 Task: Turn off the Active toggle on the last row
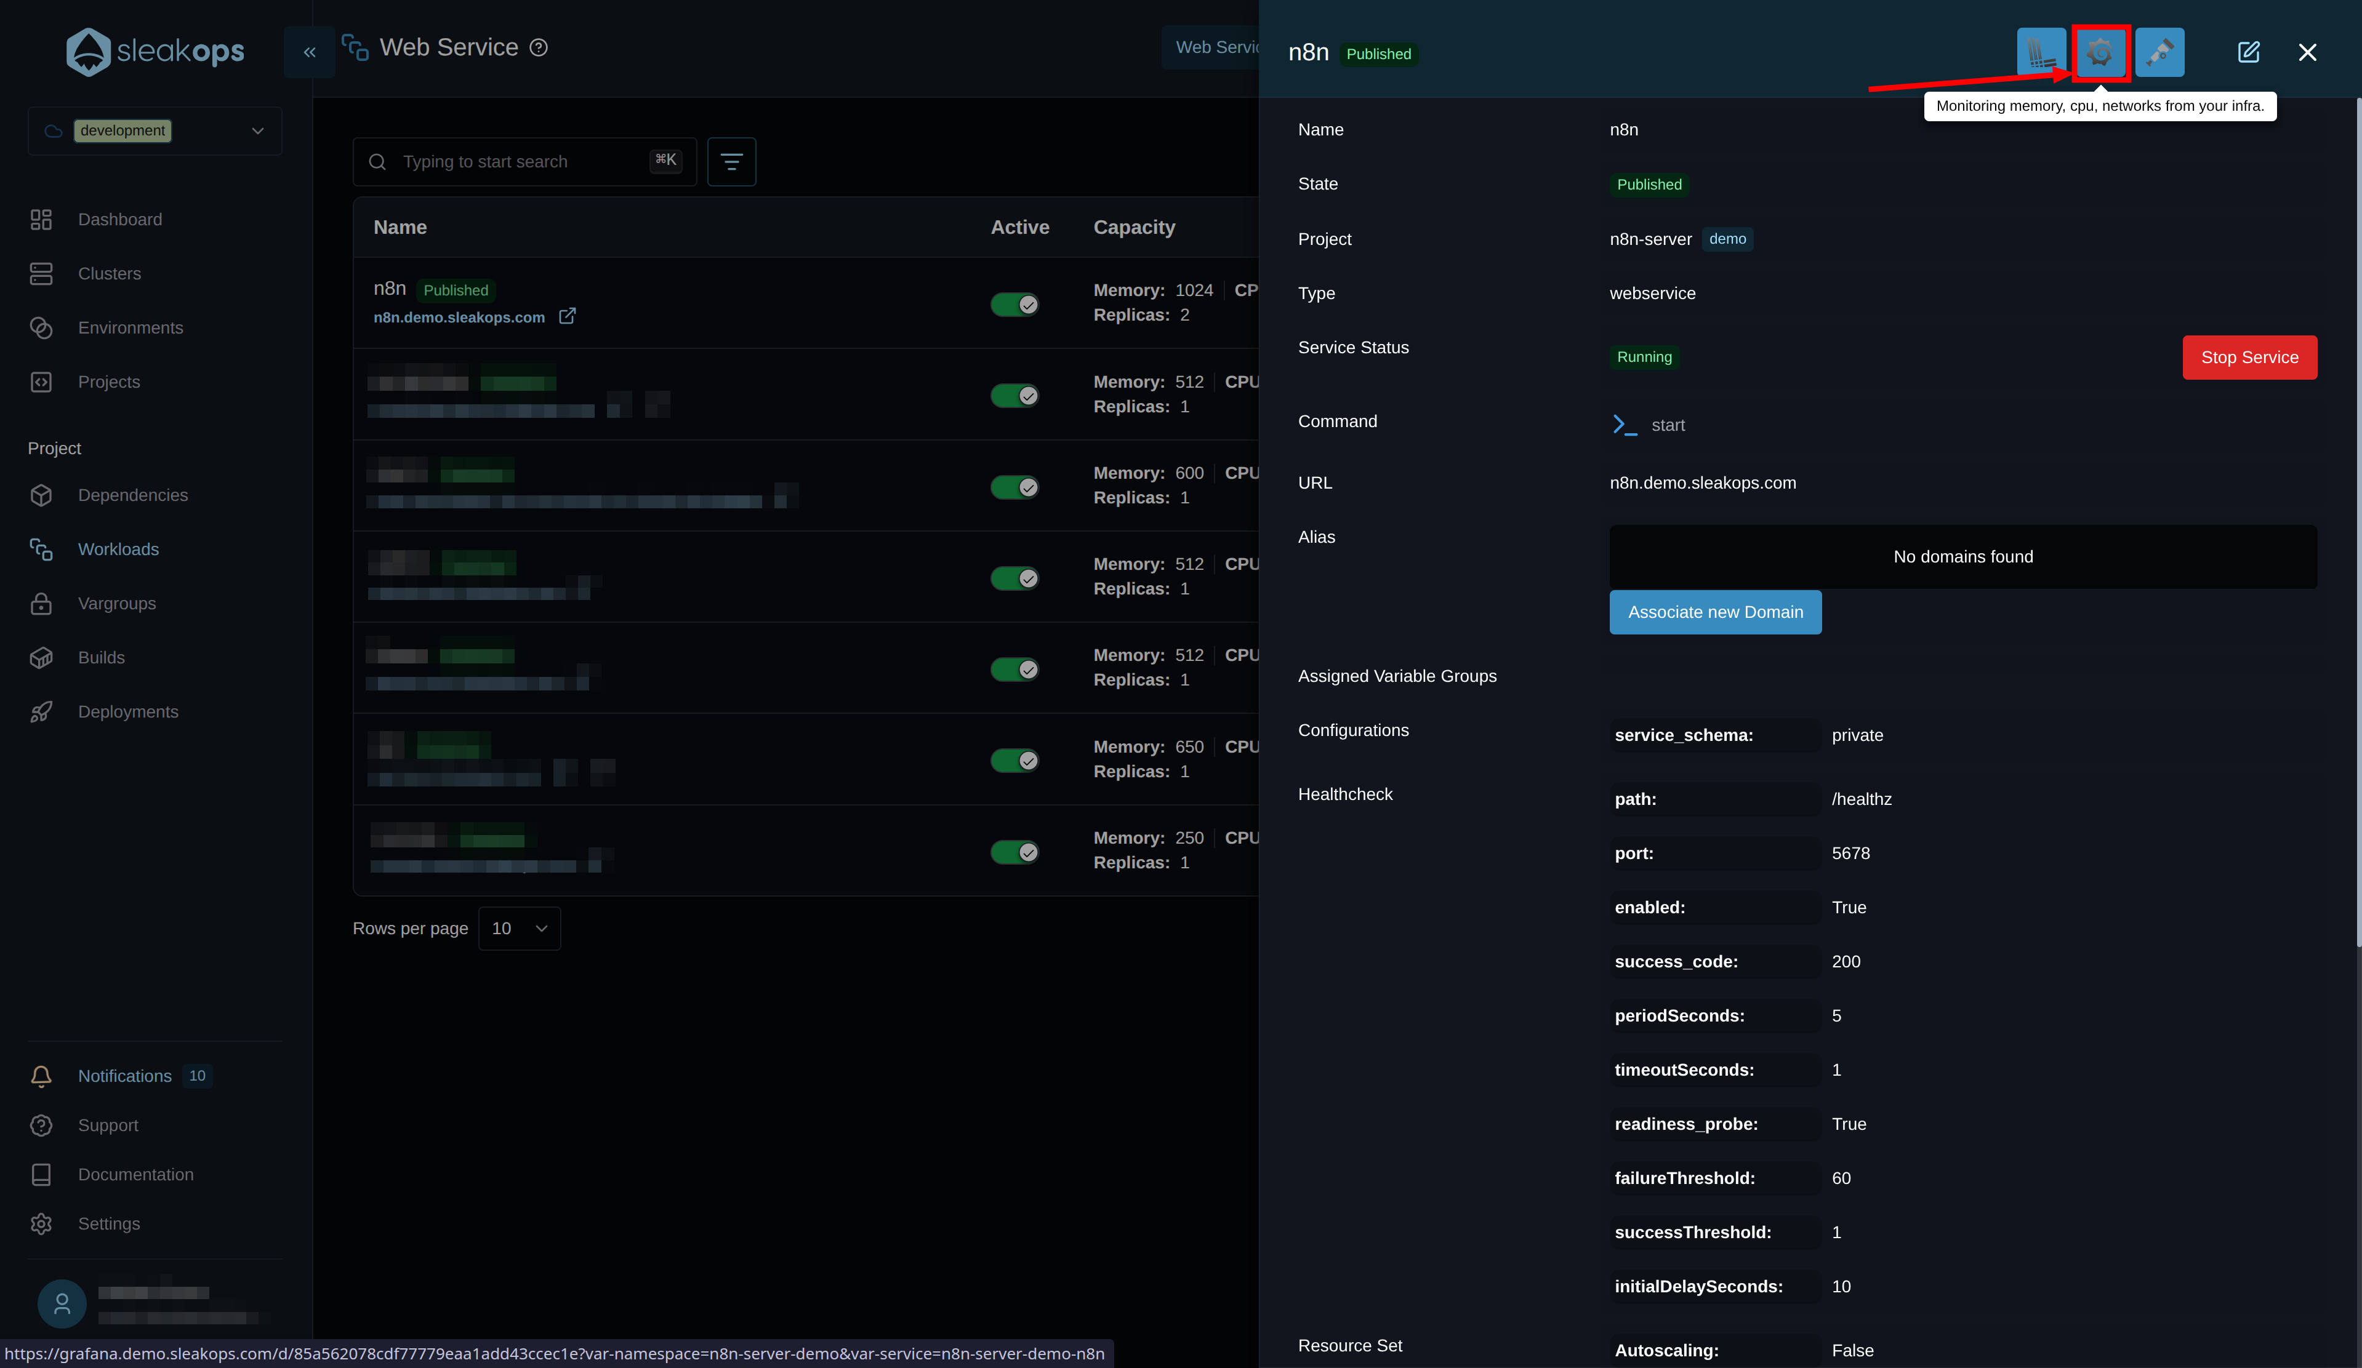point(1015,852)
